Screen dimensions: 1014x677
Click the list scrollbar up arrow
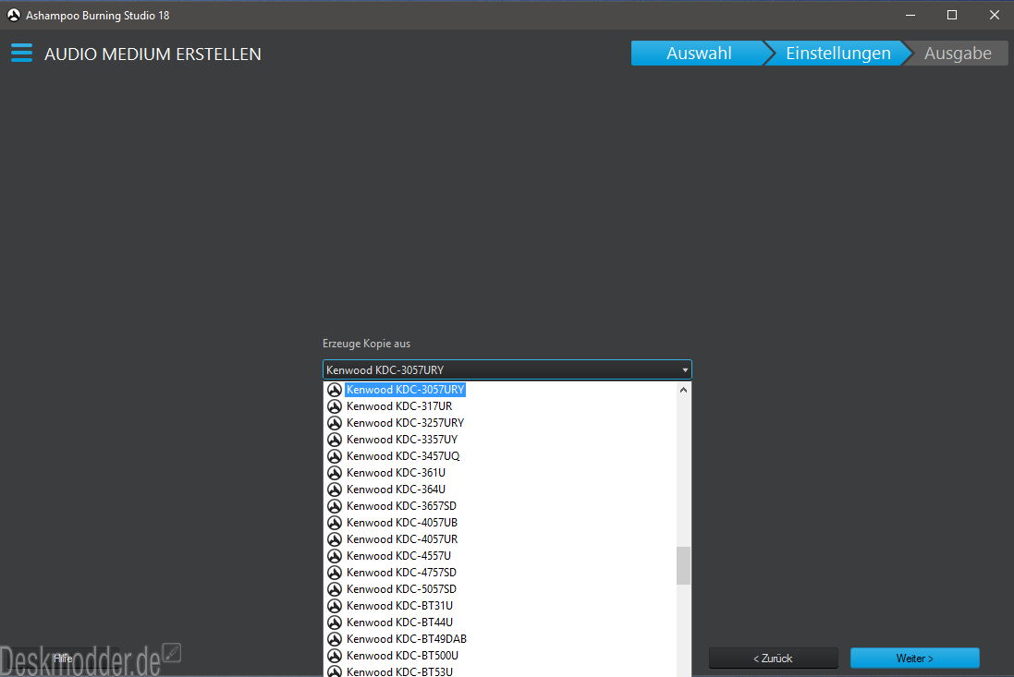click(683, 390)
